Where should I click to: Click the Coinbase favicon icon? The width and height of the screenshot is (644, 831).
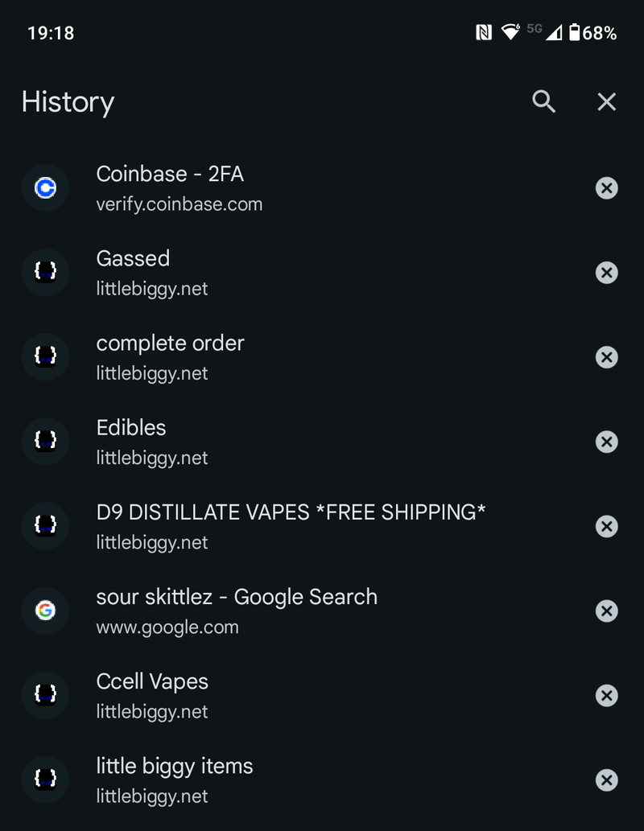coord(46,188)
